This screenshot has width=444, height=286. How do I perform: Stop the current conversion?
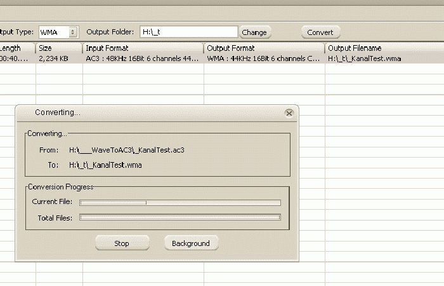[x=122, y=243]
